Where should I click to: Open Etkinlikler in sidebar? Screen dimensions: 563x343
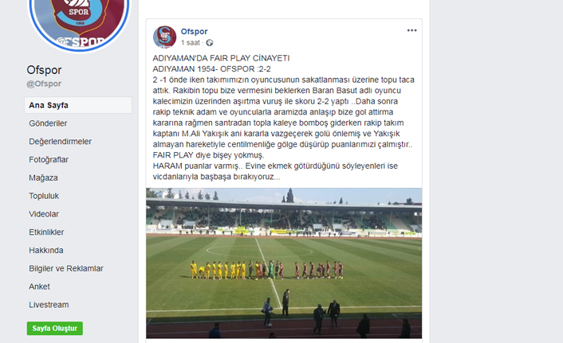pos(46,232)
